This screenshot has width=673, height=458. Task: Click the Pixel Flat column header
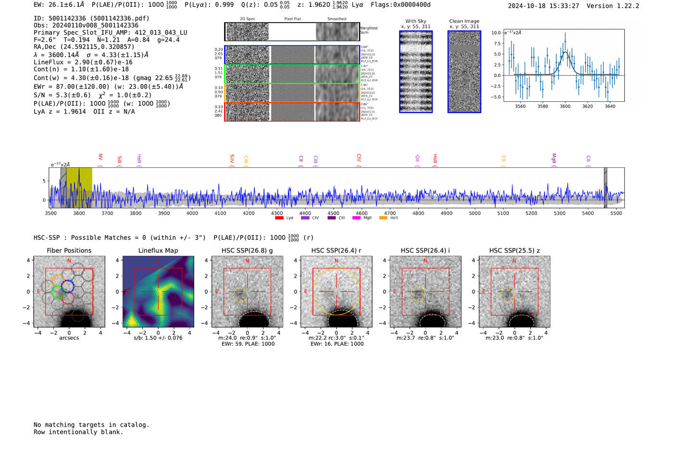[x=293, y=19]
